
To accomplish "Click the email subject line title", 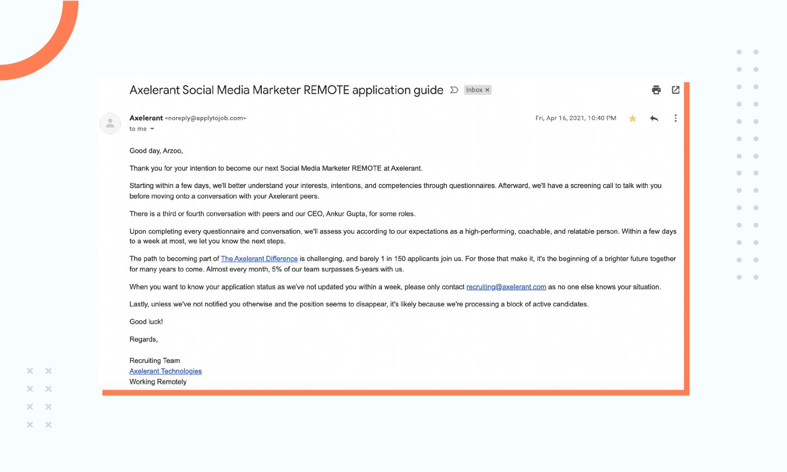I will tap(286, 90).
